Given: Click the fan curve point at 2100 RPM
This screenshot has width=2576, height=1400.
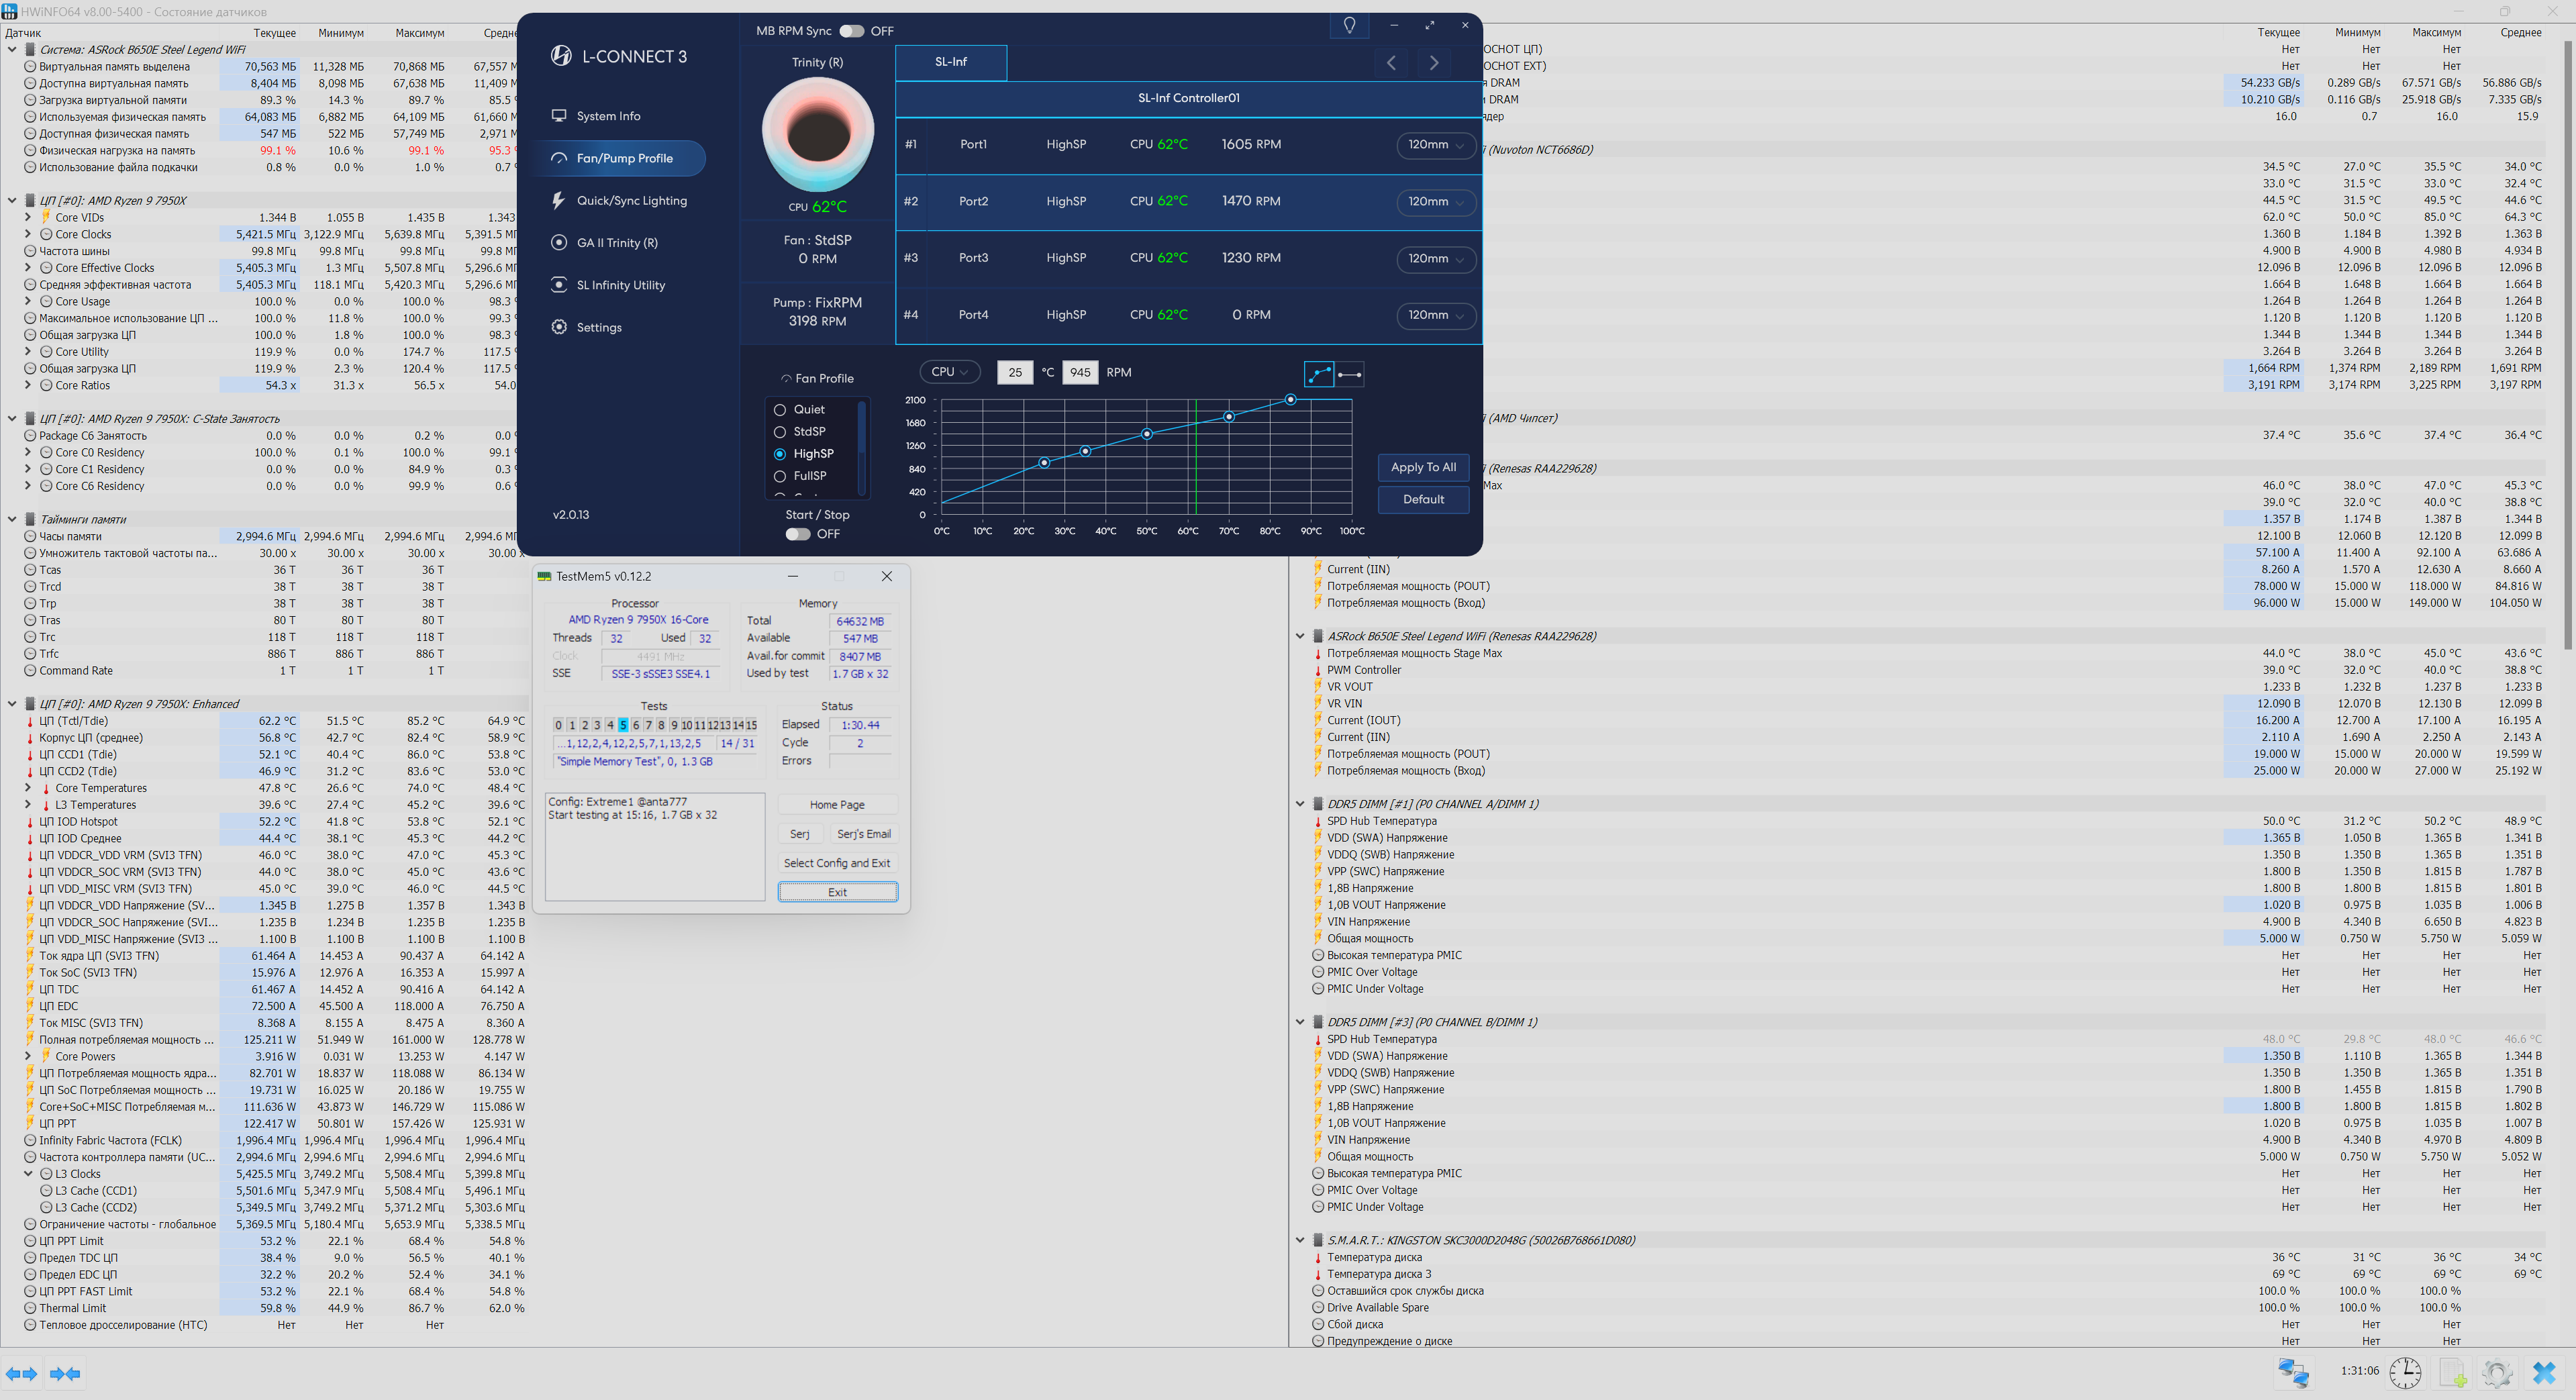Looking at the screenshot, I should coord(1290,399).
